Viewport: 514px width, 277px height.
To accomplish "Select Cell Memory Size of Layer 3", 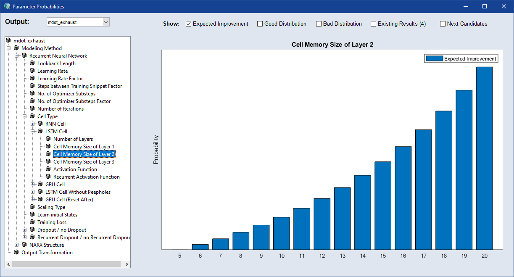I will pos(84,162).
